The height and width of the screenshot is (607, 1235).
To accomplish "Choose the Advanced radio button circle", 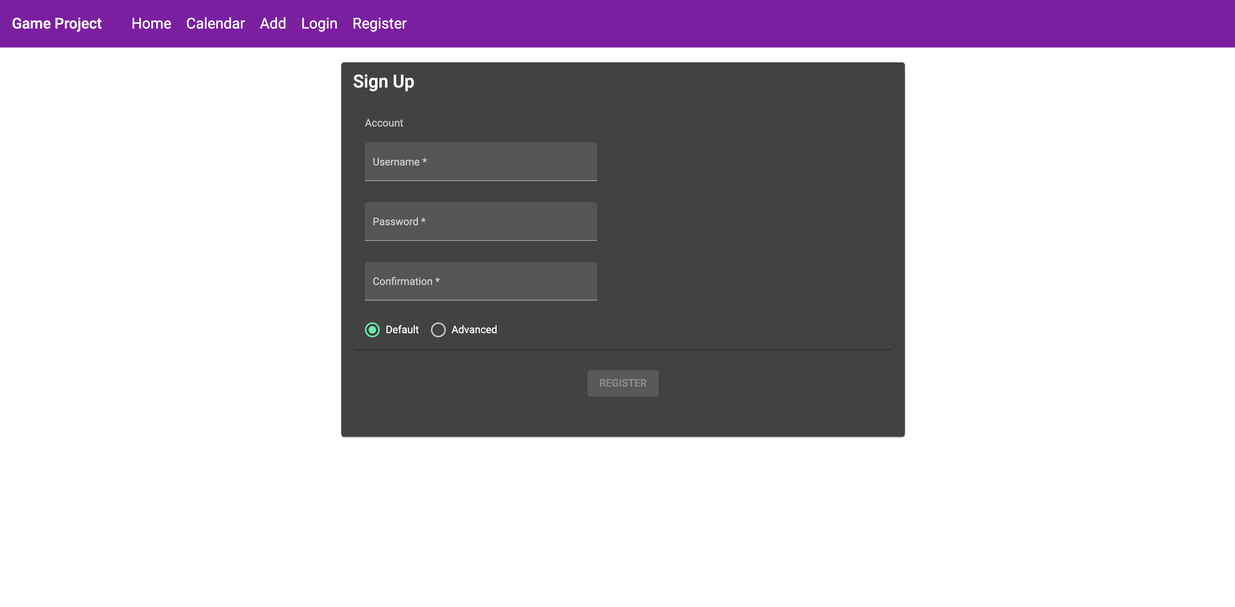I will tap(438, 330).
